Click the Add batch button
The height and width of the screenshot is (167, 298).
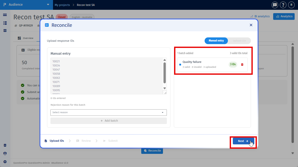109,121
